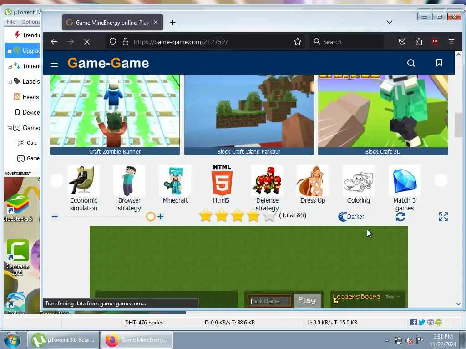This screenshot has height=349, width=466.
Task: Open the Firefox application menu
Action: click(x=451, y=41)
